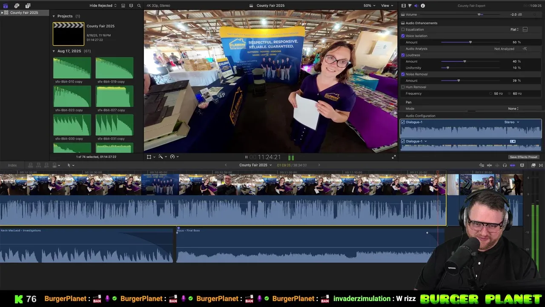
Task: Open the Hide Rejected filter dropdown
Action: coord(103,6)
